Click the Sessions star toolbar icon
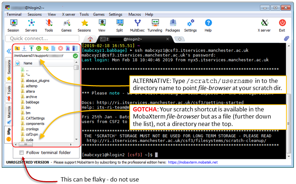Screen dimensions: 296x184 tap(84, 26)
